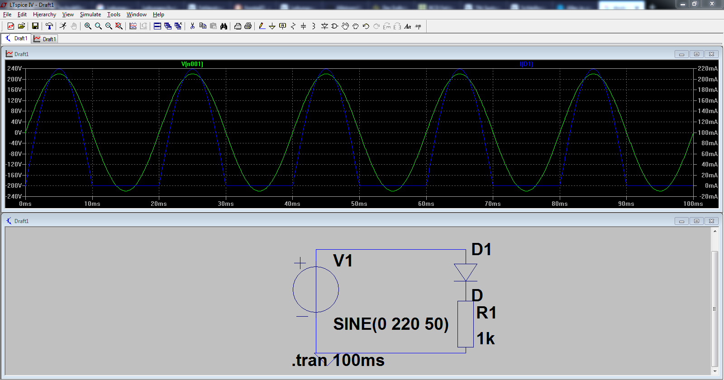Viewport: 724px width, 380px height.
Task: Open the File menu
Action: 7,14
